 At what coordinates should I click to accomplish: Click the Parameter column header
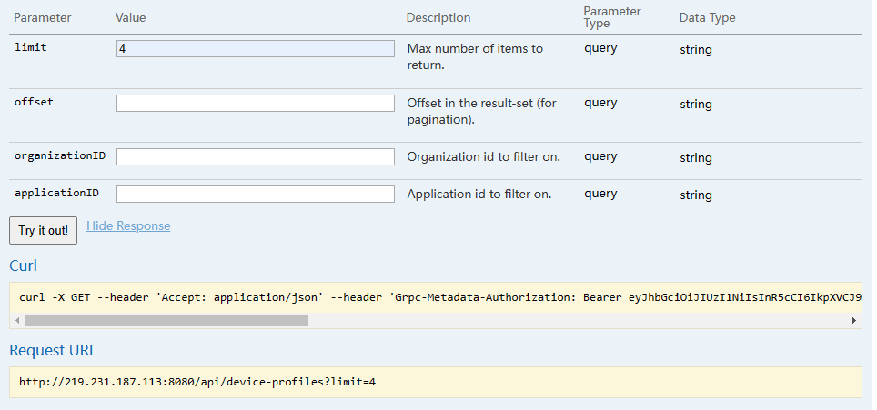pos(43,18)
